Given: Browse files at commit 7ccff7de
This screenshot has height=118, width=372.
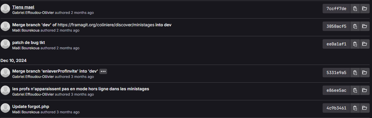Looking at the screenshot, I should (364, 9).
